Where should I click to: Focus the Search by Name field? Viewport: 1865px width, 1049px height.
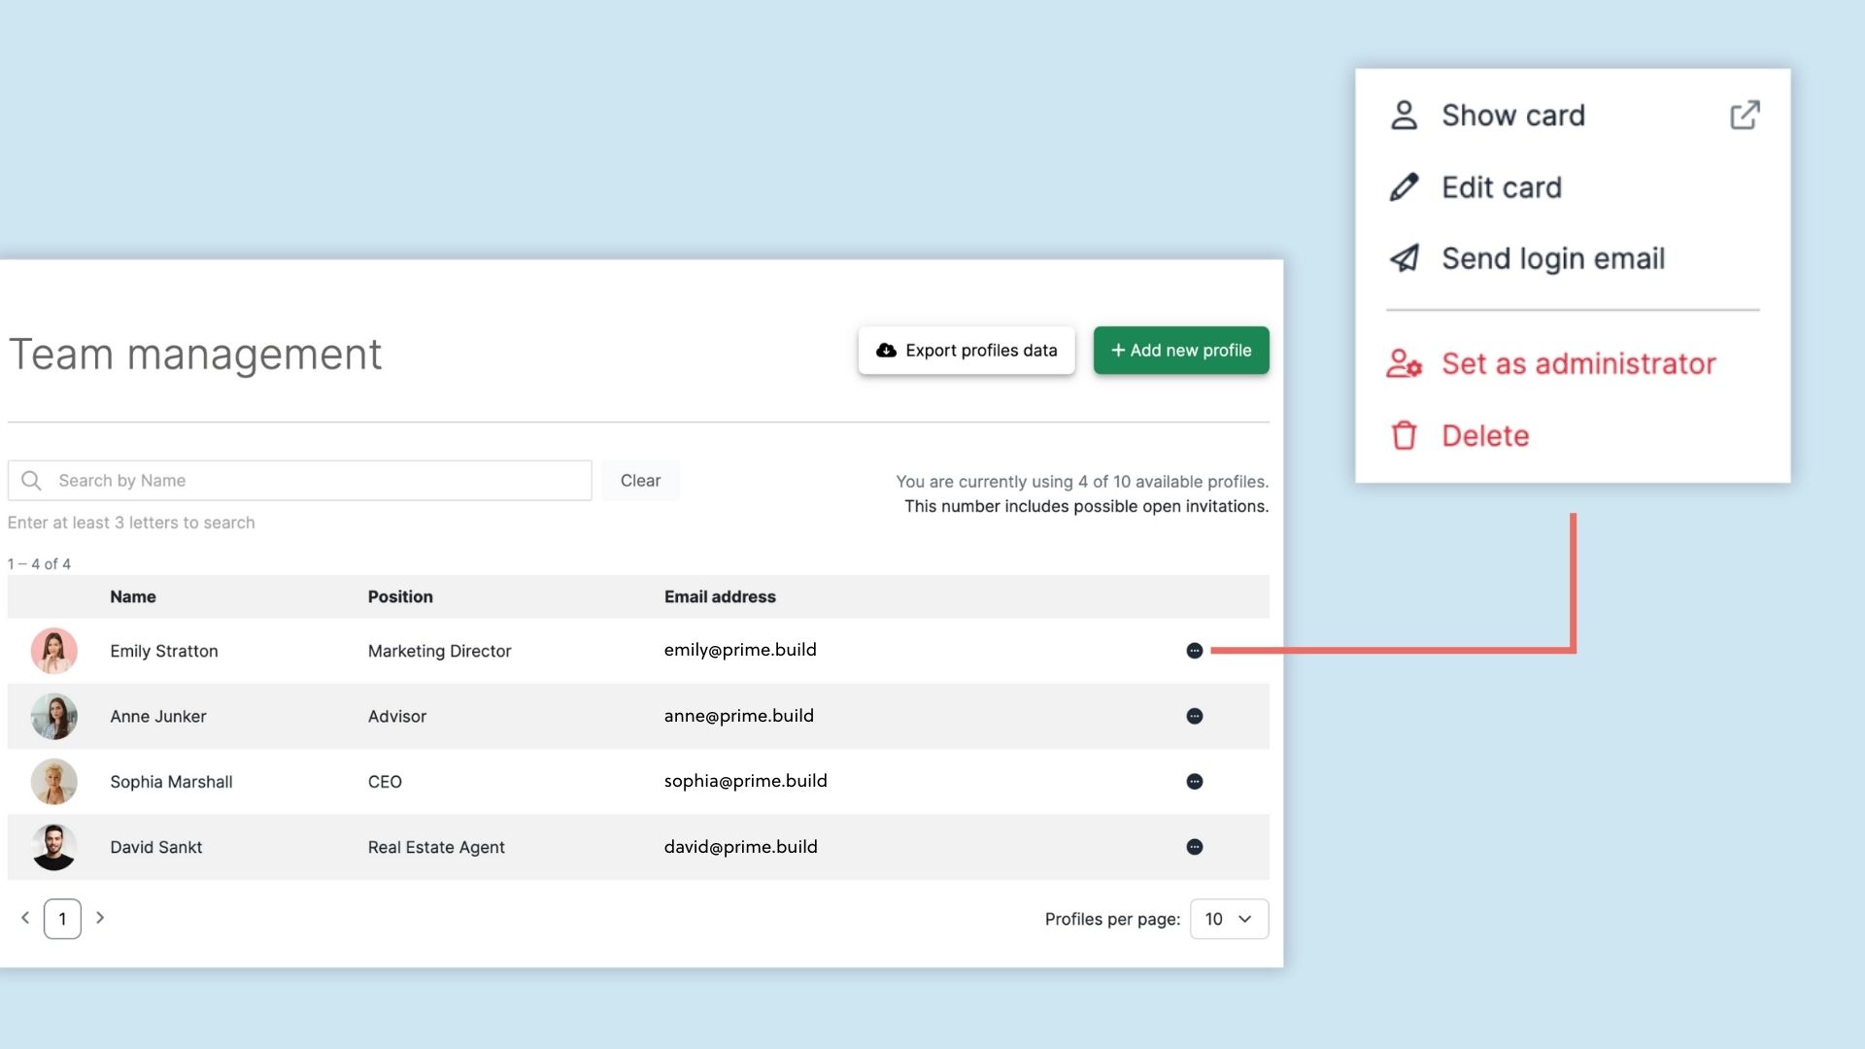[299, 481]
